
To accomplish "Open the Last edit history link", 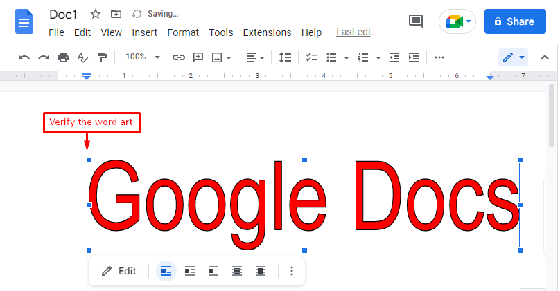I will 356,32.
